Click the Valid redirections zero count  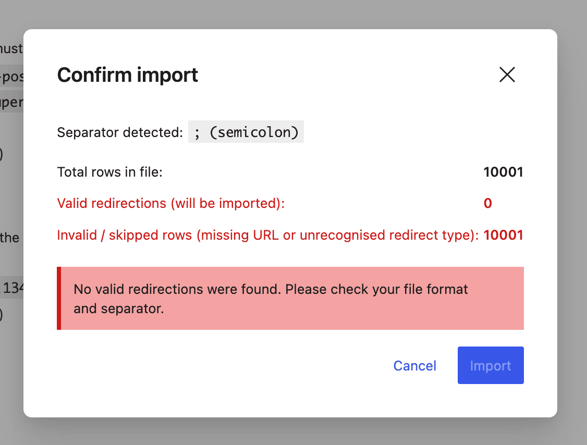click(x=487, y=203)
